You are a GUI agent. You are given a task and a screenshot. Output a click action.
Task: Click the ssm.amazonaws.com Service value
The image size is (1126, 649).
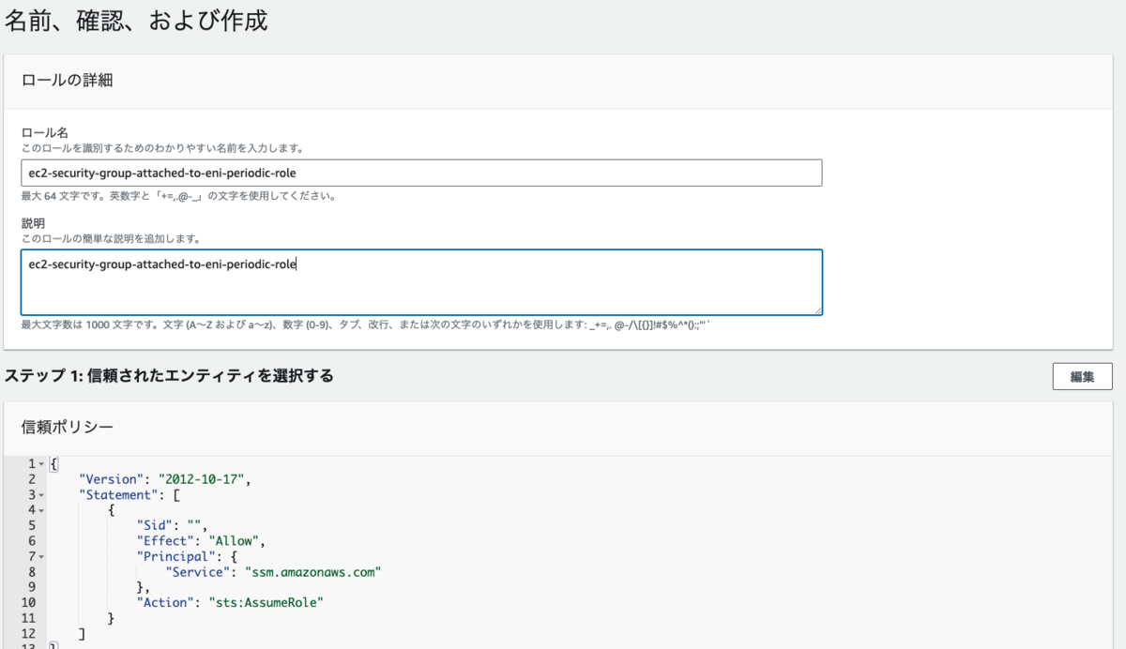(x=313, y=571)
